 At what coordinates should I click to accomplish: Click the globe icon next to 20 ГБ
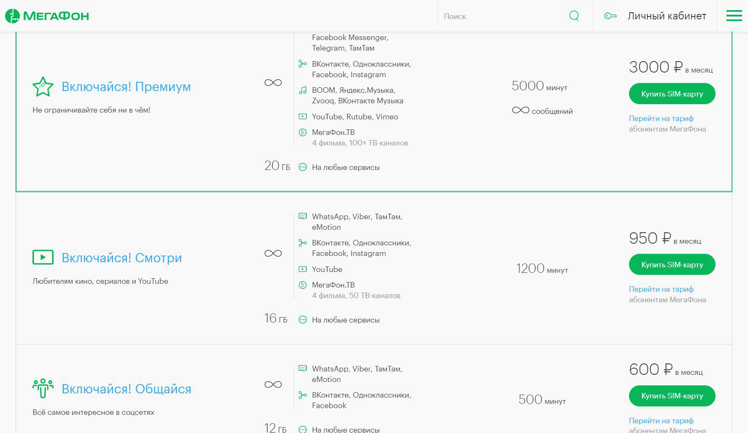(x=302, y=167)
